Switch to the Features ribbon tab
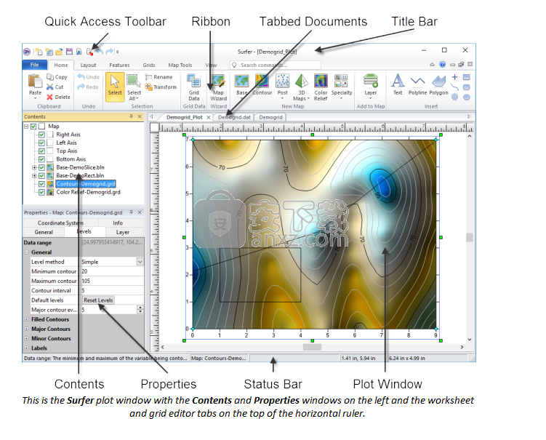Screen dimensions: 546x440 pyautogui.click(x=119, y=65)
